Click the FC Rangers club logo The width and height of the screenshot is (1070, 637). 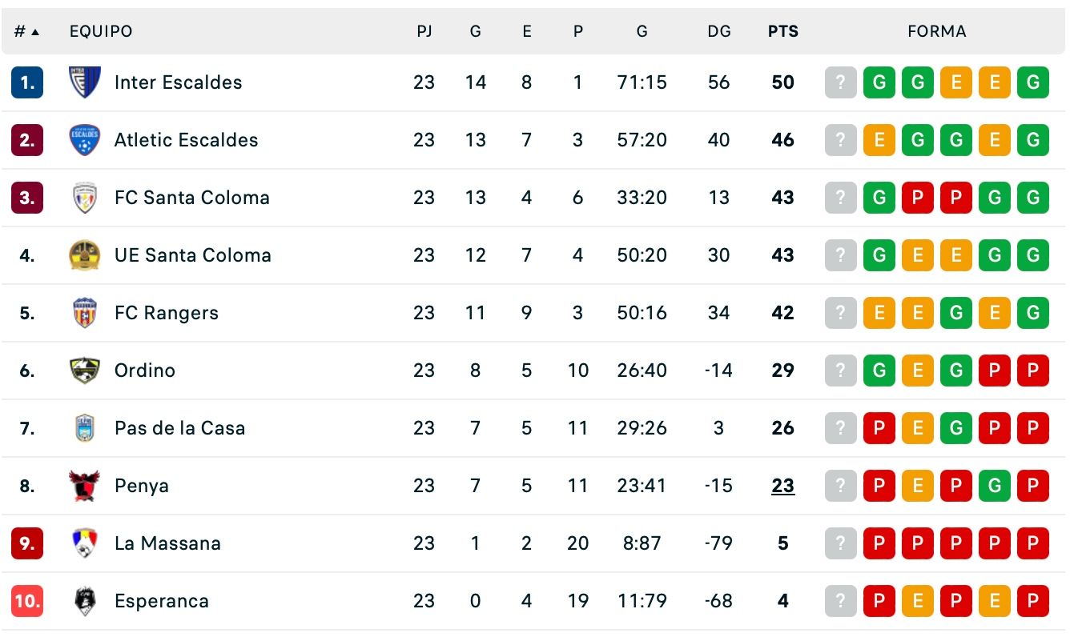84,312
